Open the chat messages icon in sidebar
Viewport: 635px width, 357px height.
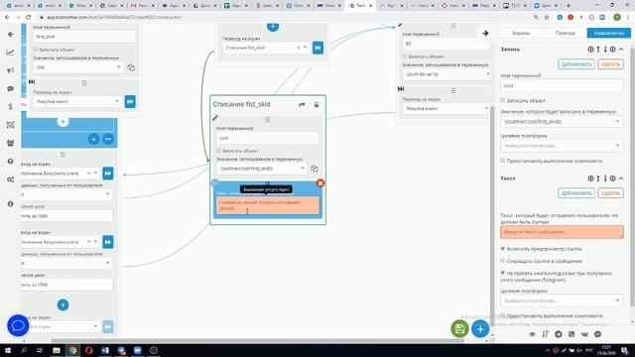coord(11,88)
